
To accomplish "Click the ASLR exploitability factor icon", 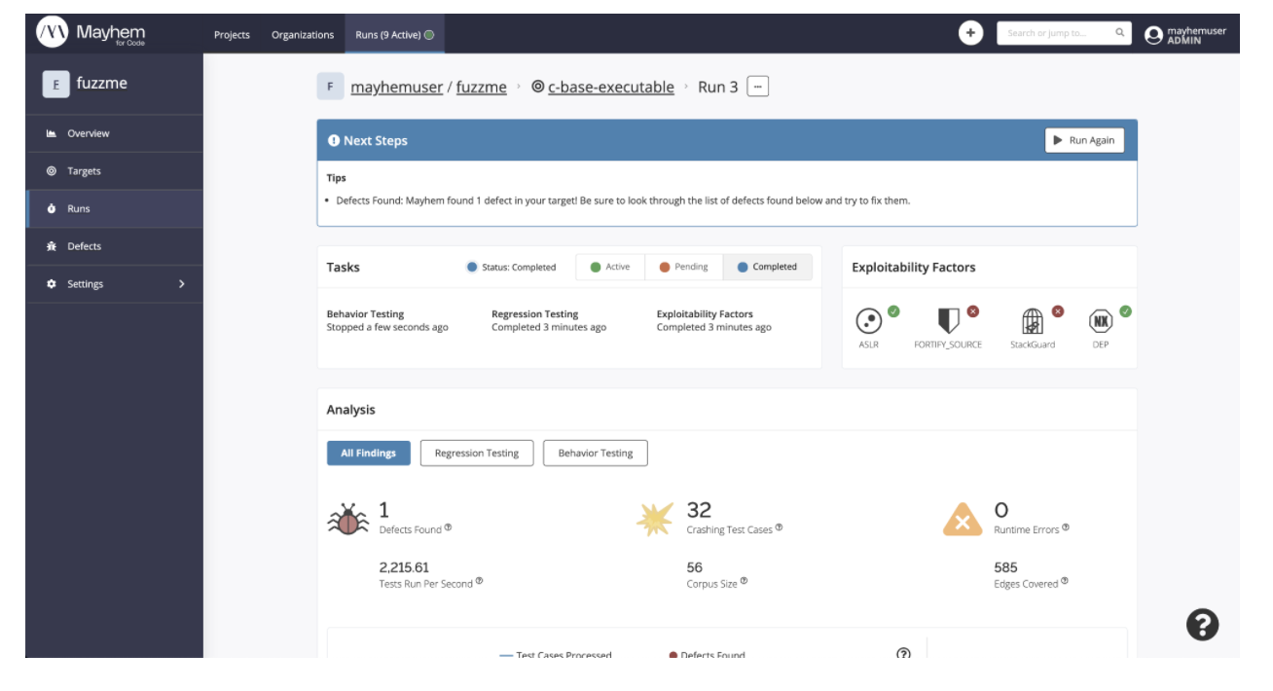I will (x=869, y=319).
